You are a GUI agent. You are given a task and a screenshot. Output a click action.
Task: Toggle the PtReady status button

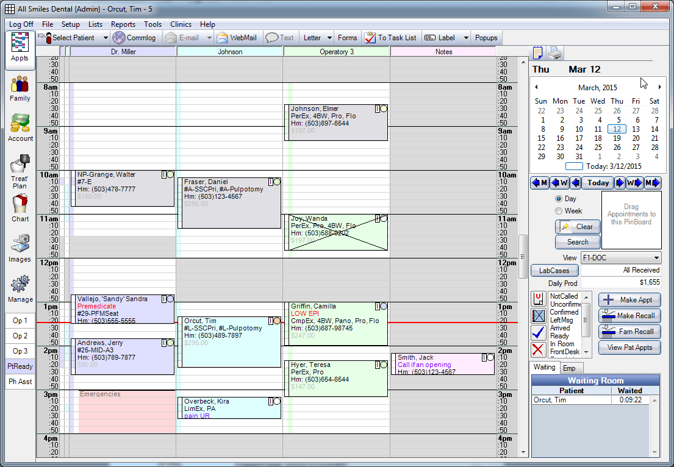(x=20, y=366)
